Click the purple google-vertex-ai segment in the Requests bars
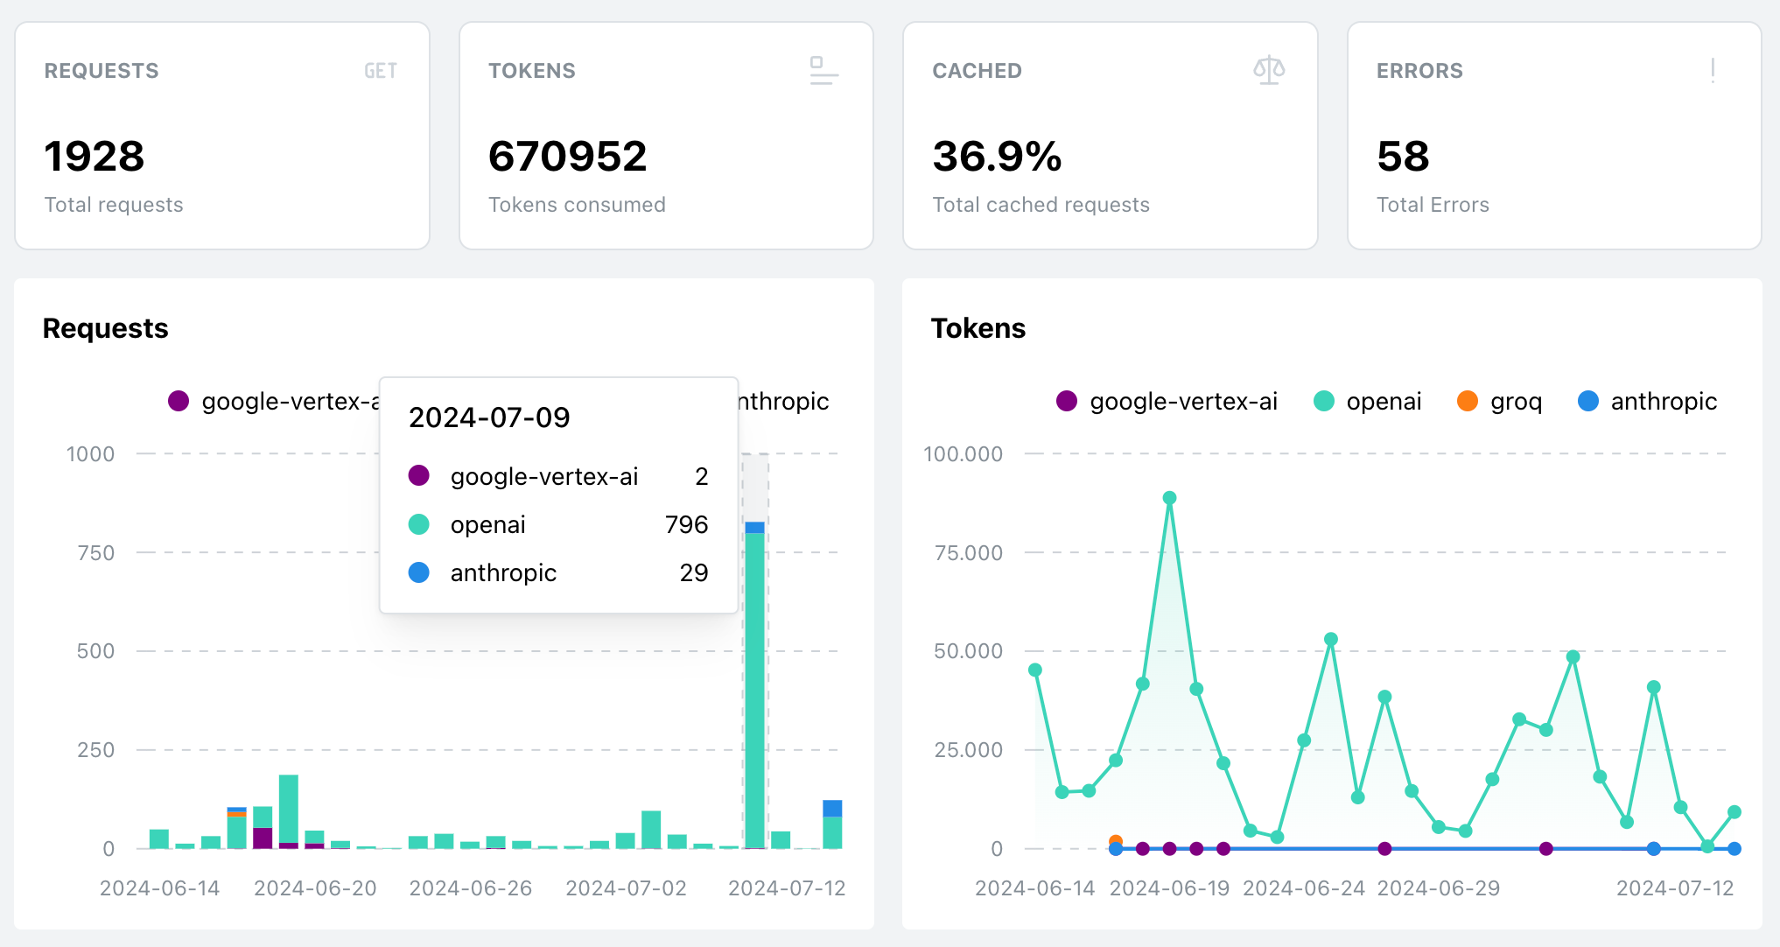 point(263,838)
